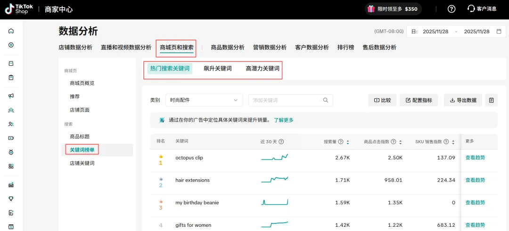Viewport: 509px width, 231px height.
Task: Click the info icon next to 搜索量
Action: (x=340, y=142)
